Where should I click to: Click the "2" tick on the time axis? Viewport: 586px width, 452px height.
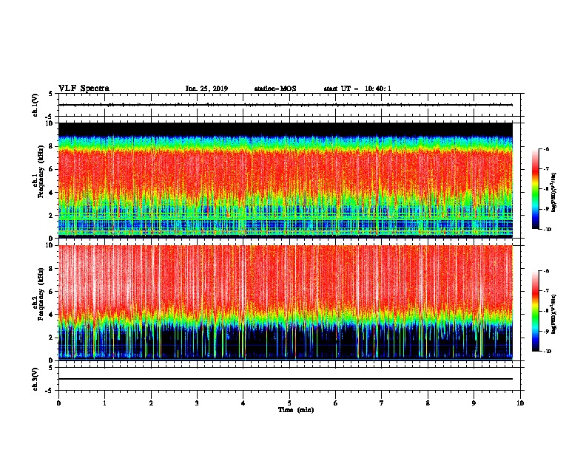point(151,403)
